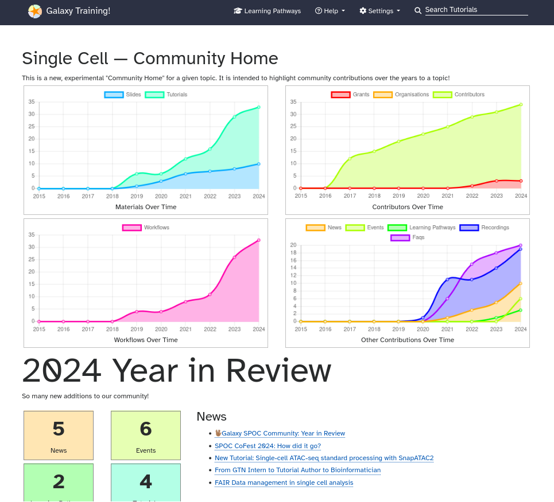Open From GTN Intern to Tutorial Author link
Image resolution: width=554 pixels, height=502 pixels.
pyautogui.click(x=297, y=470)
